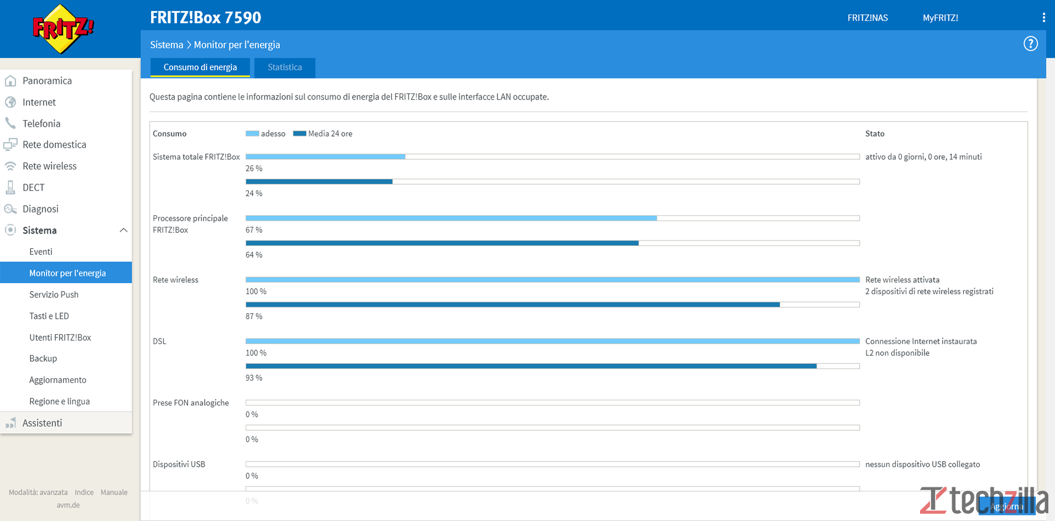Click the Dispositivi USB label
1055x521 pixels.
(179, 464)
